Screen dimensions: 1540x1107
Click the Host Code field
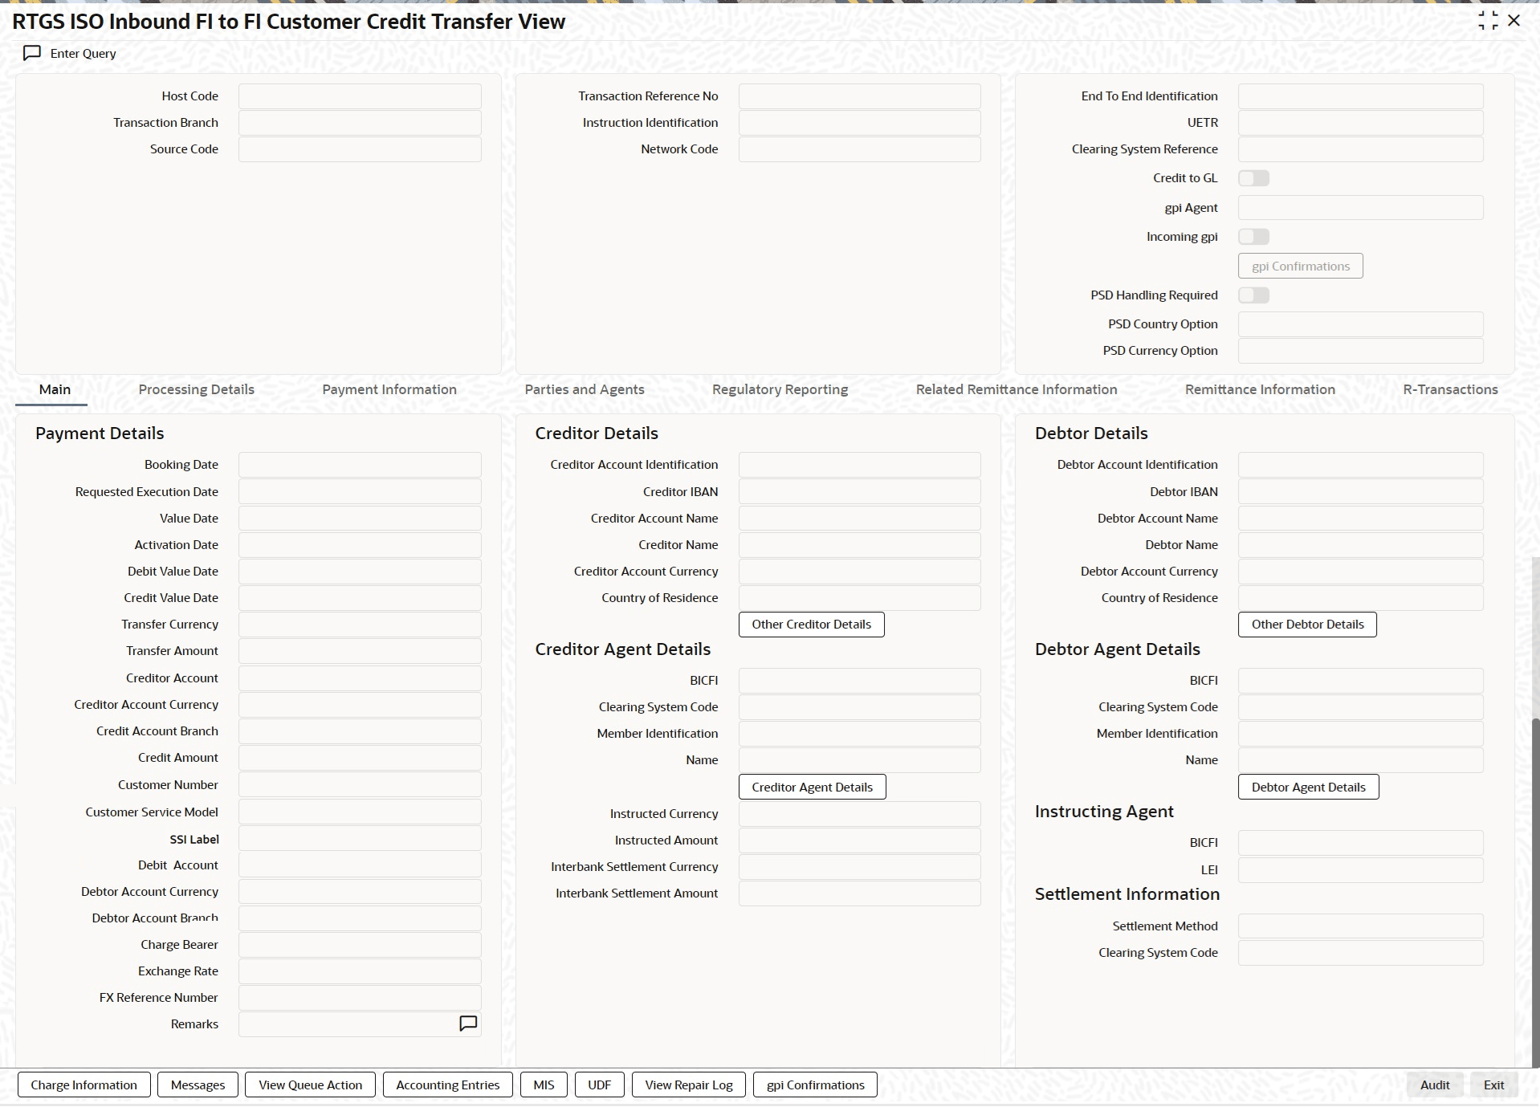[360, 96]
